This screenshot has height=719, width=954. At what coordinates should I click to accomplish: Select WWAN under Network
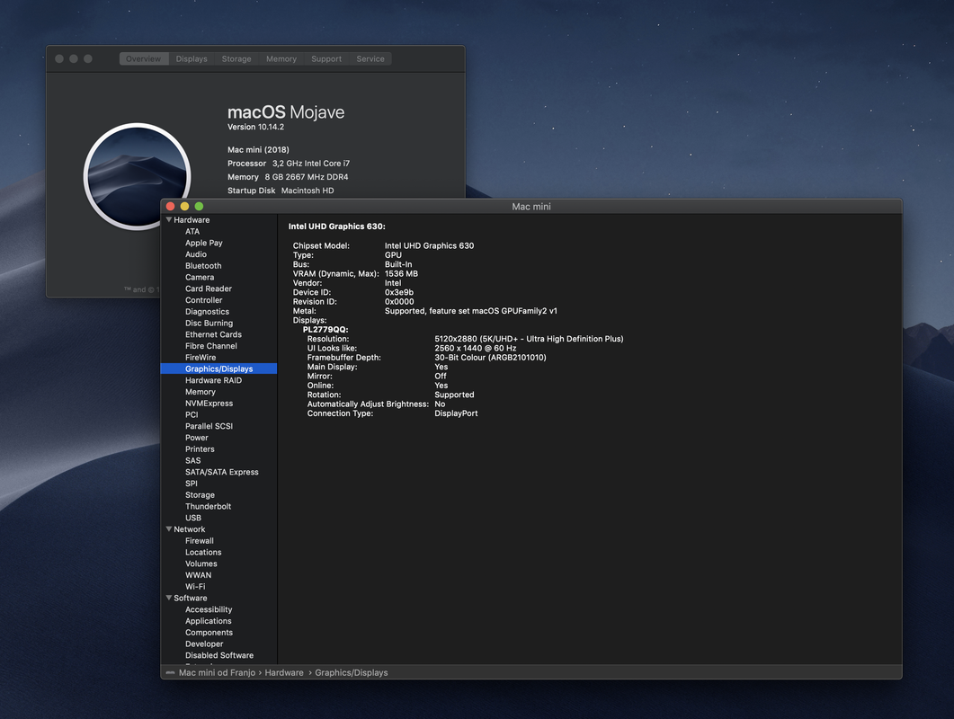[199, 575]
